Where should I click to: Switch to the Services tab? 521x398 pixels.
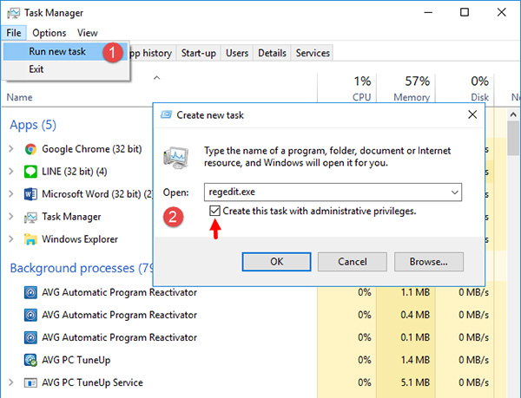[x=313, y=53]
